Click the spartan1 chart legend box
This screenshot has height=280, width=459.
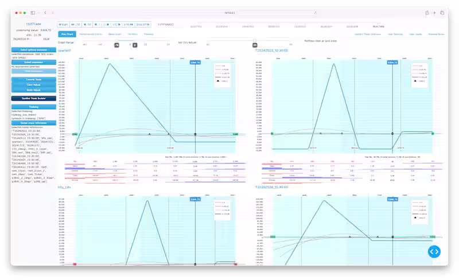tap(222, 75)
